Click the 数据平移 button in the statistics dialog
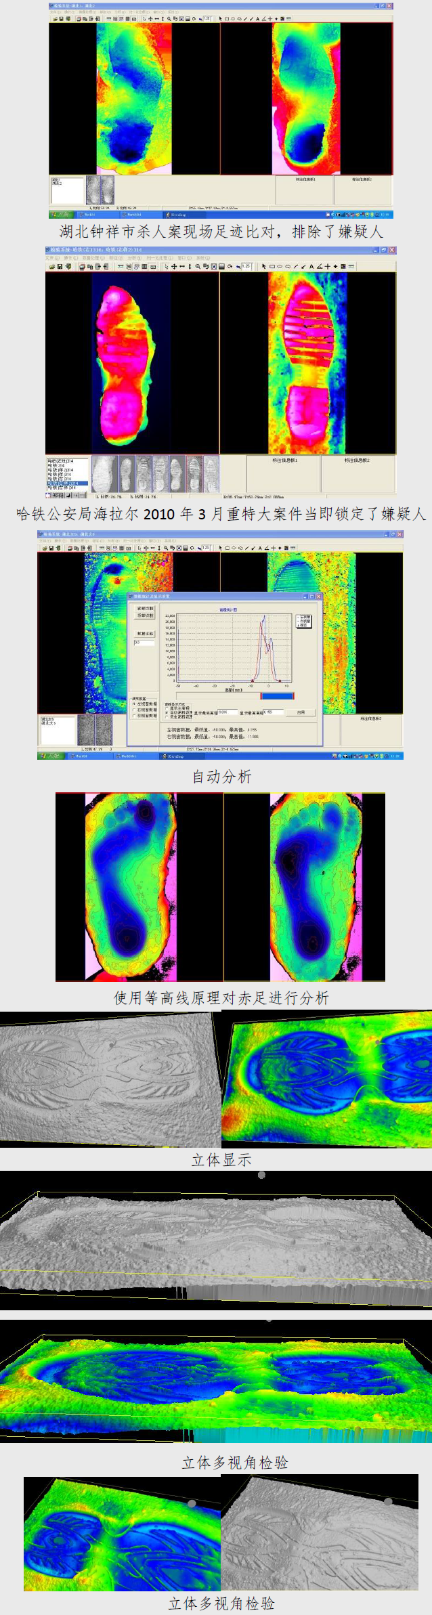 [146, 634]
